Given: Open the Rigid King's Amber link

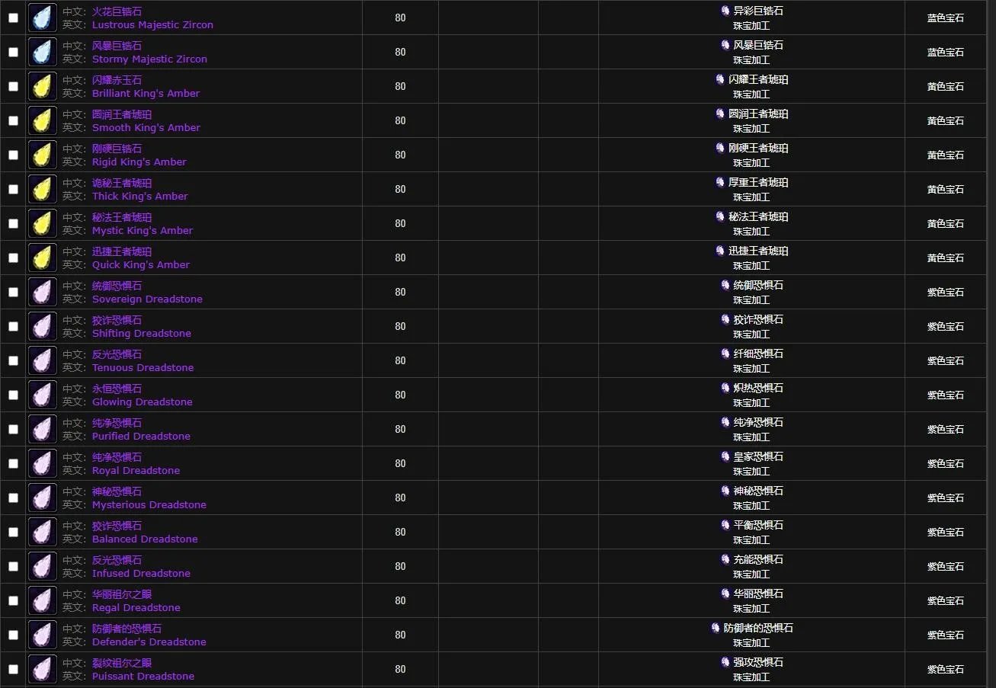Looking at the screenshot, I should point(139,162).
